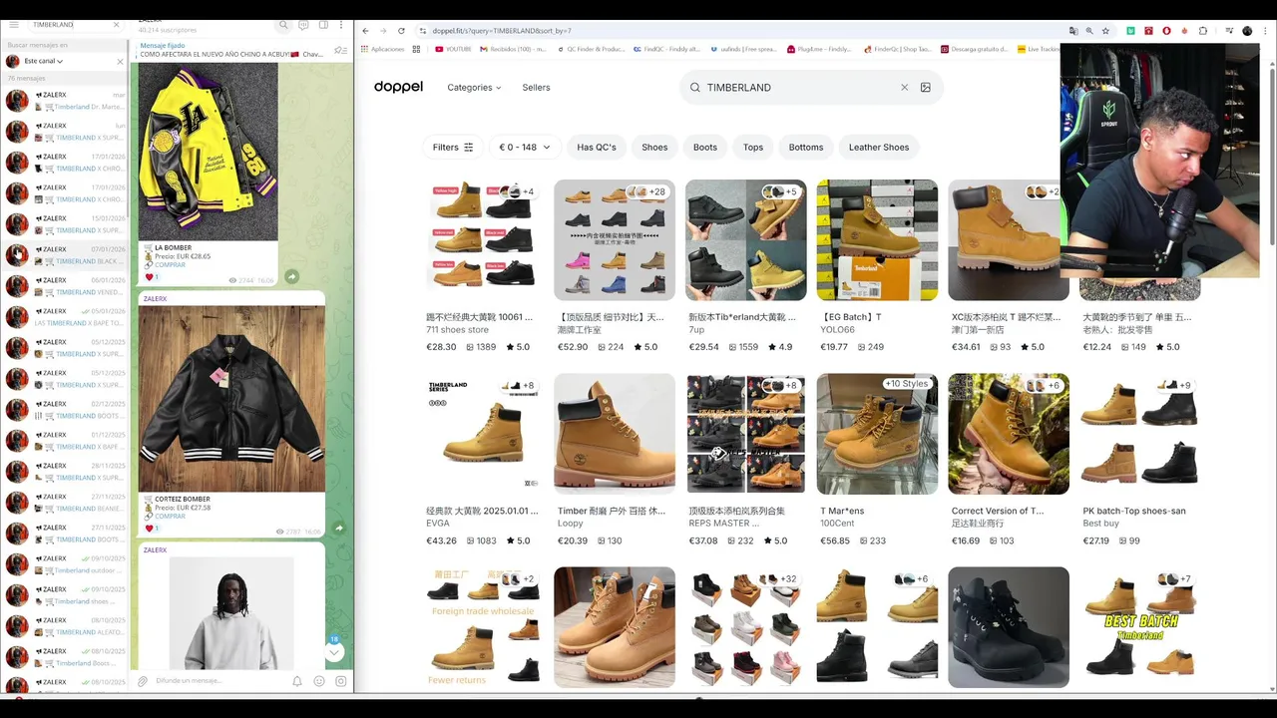Toggle the Tops filter chip
1277x718 pixels.
click(753, 147)
